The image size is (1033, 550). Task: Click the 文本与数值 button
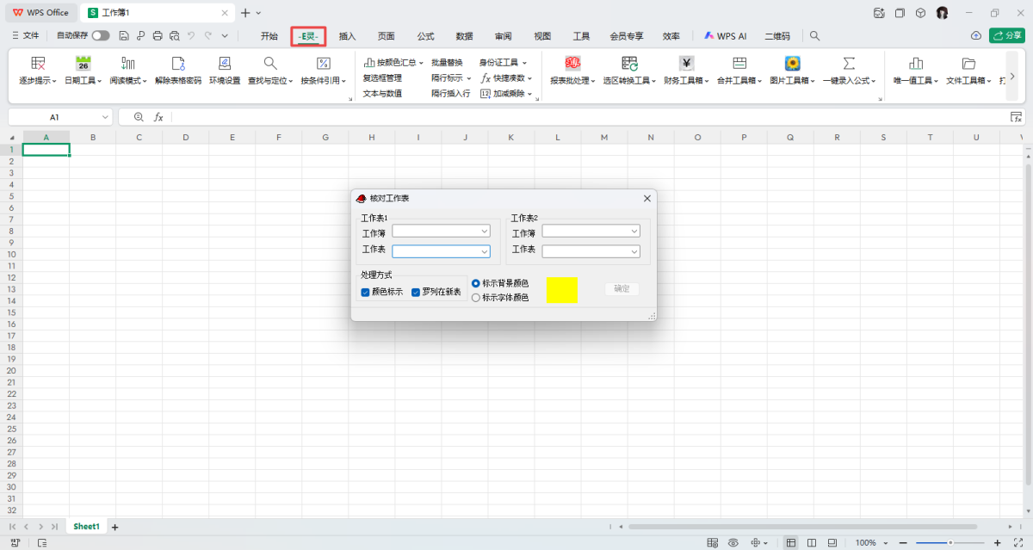[382, 94]
